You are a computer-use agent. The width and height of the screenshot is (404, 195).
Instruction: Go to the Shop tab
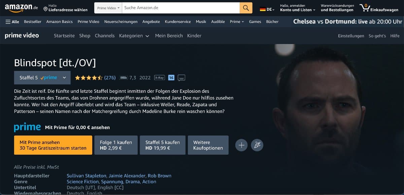point(85,36)
